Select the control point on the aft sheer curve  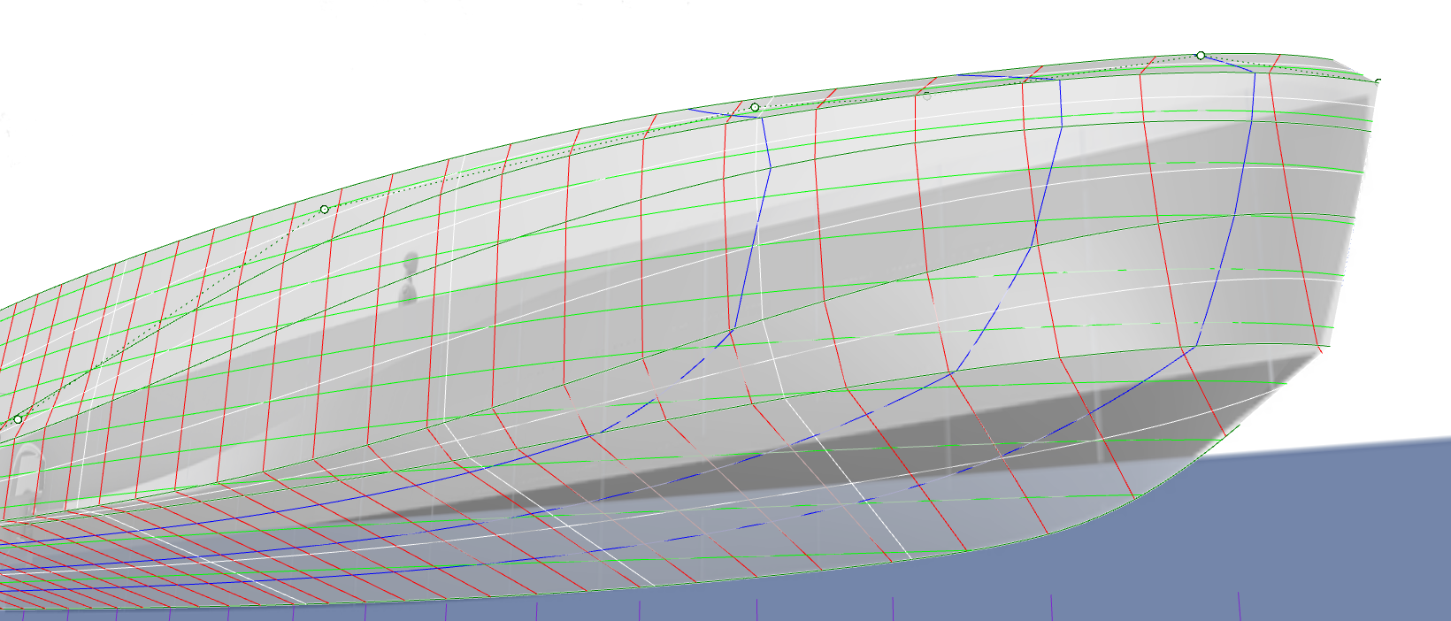(325, 210)
